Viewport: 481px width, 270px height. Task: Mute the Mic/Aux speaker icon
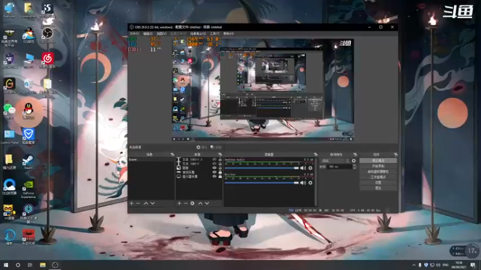pyautogui.click(x=303, y=183)
